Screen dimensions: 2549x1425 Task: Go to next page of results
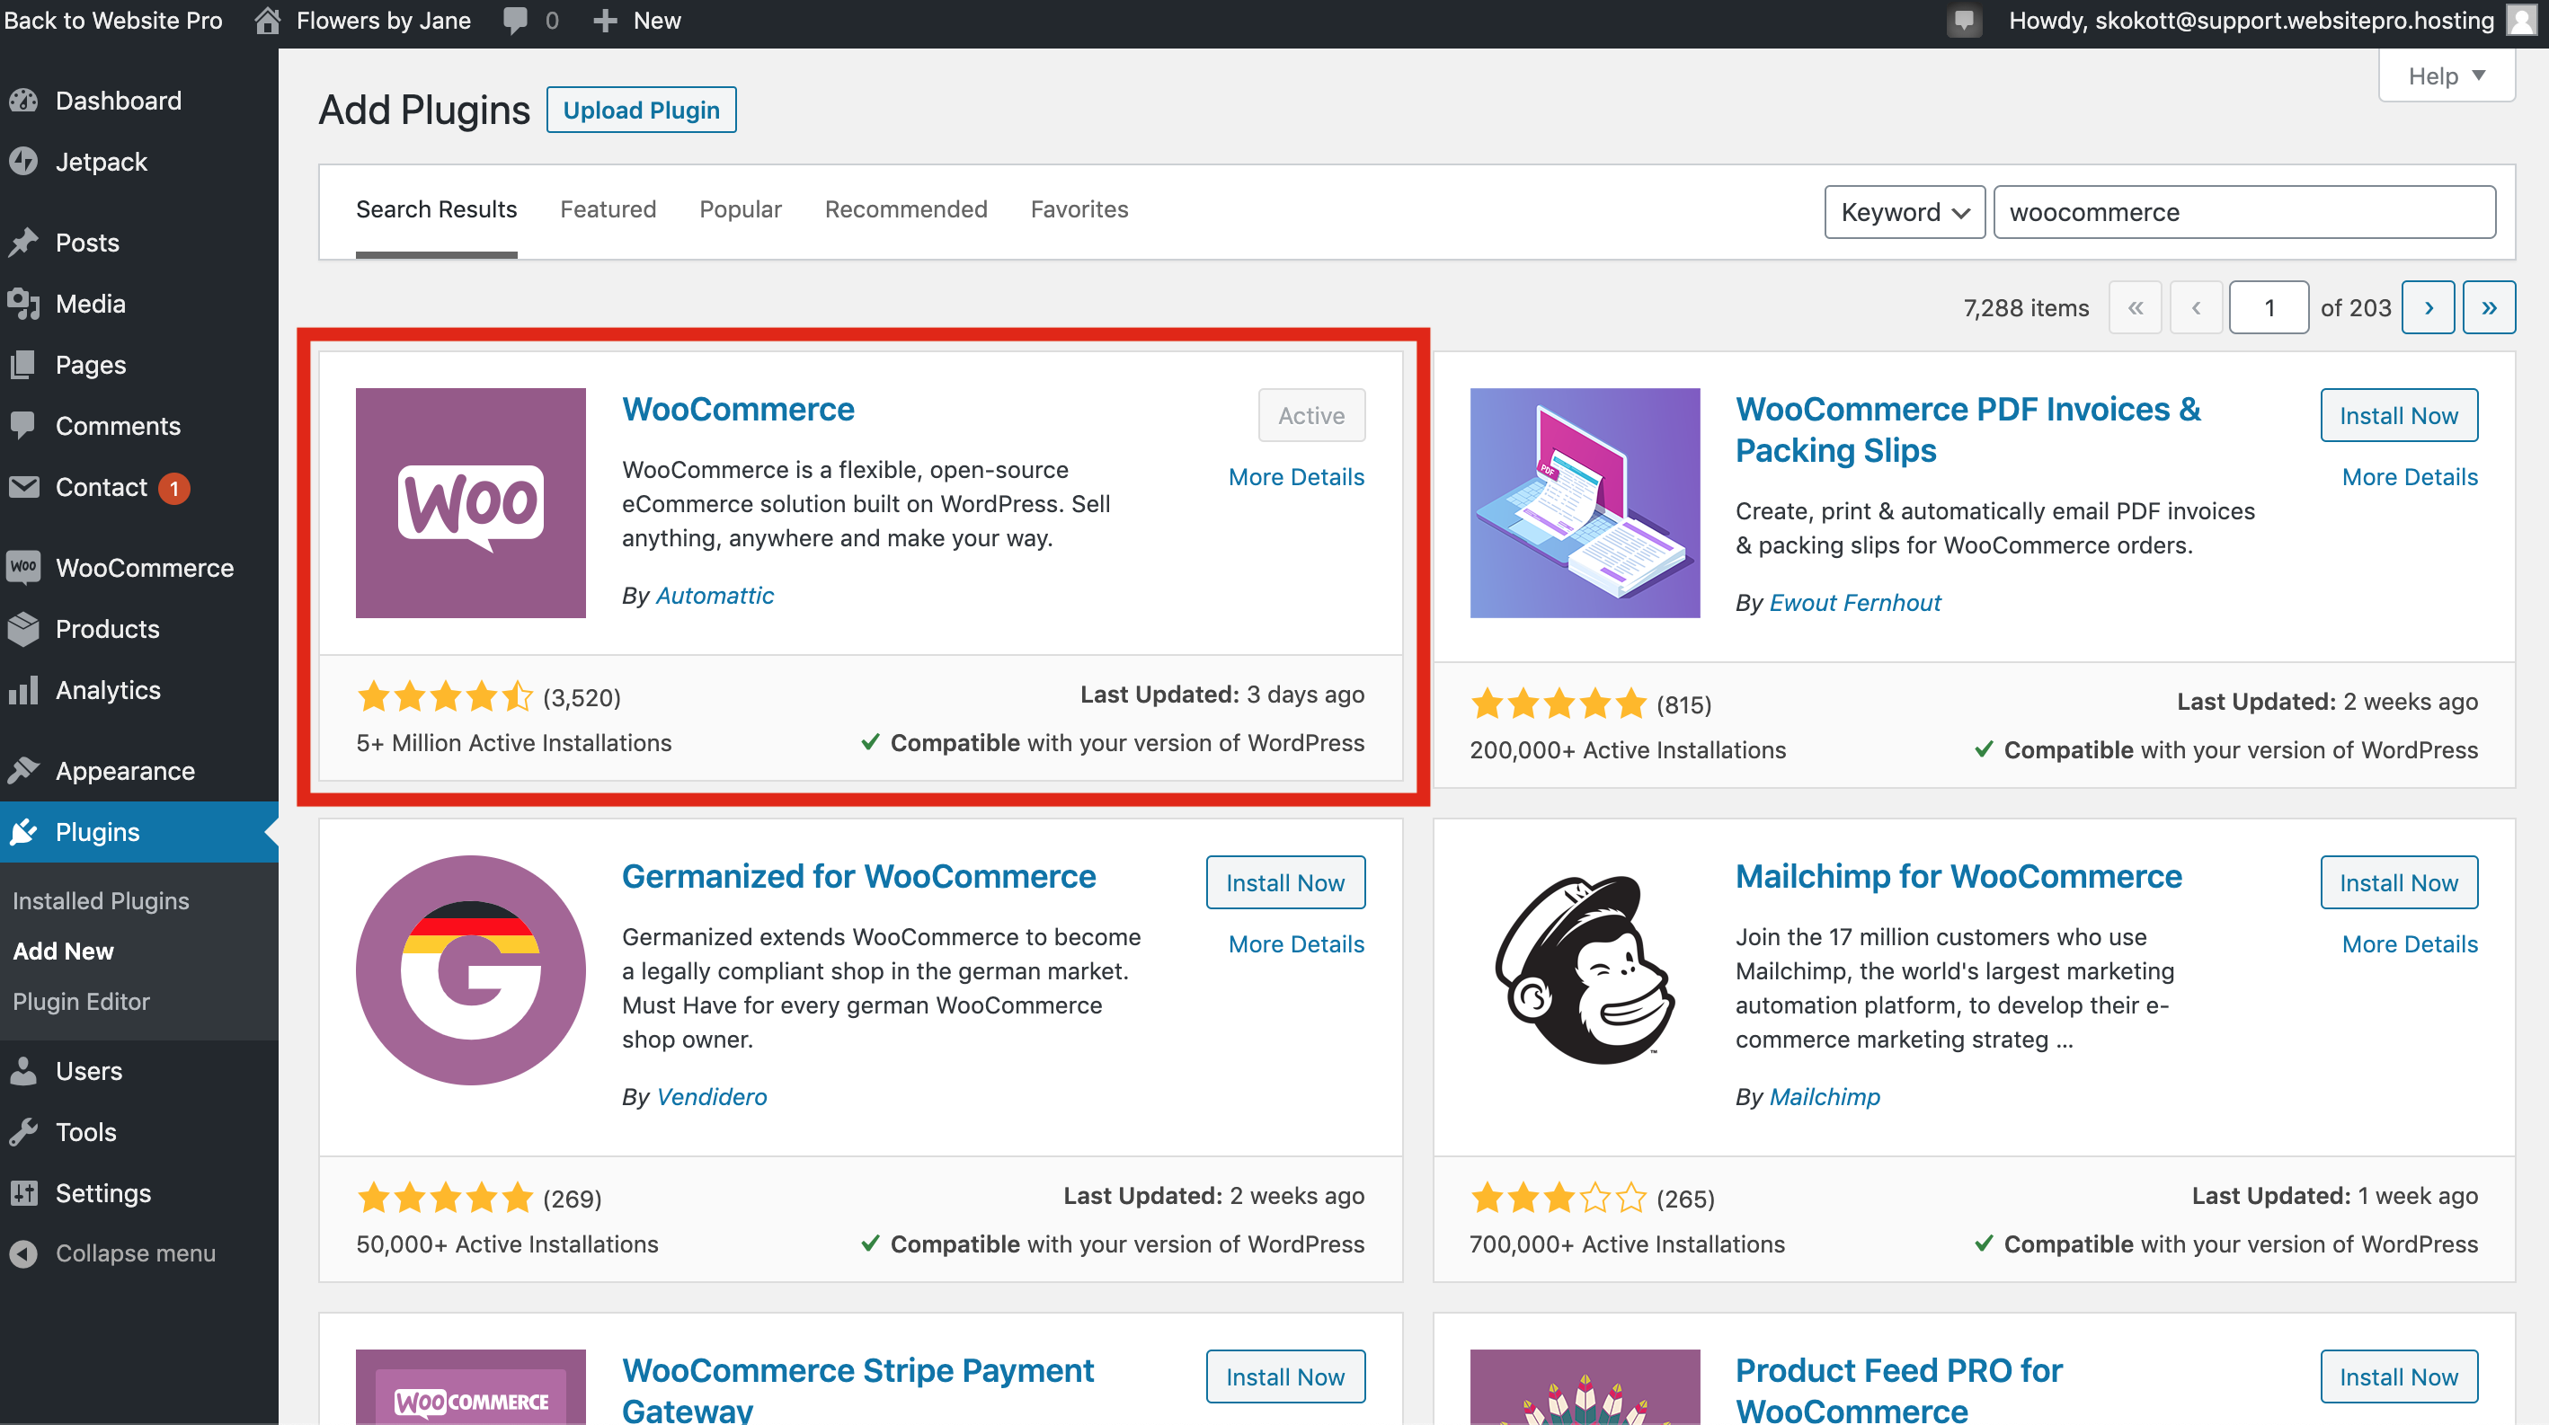[2428, 307]
